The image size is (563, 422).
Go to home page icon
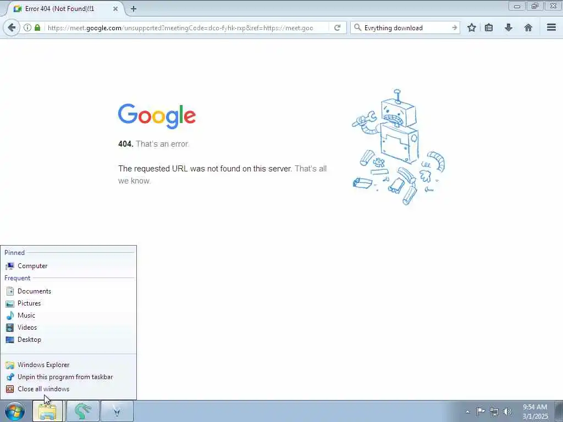(x=528, y=27)
